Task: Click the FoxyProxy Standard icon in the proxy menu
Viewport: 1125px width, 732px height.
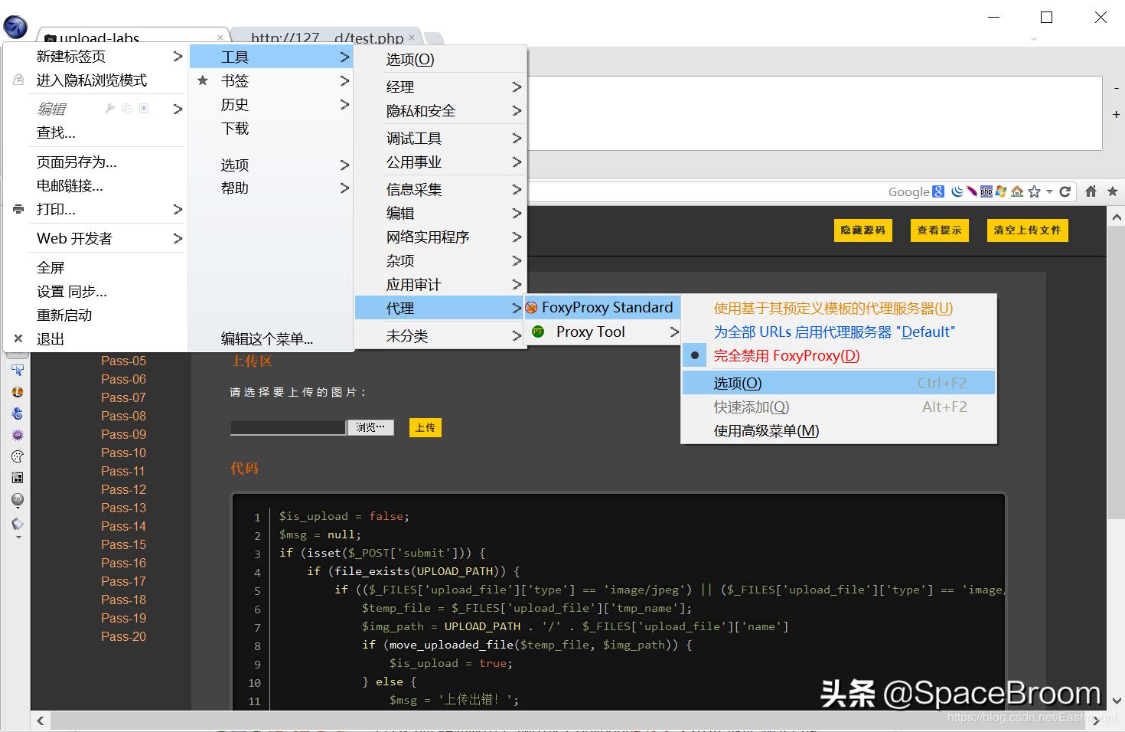Action: point(531,307)
